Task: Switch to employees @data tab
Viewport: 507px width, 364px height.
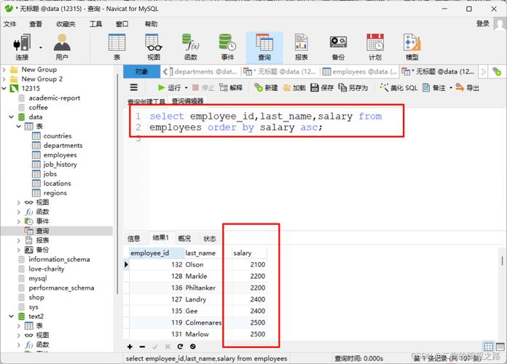Action: point(360,72)
